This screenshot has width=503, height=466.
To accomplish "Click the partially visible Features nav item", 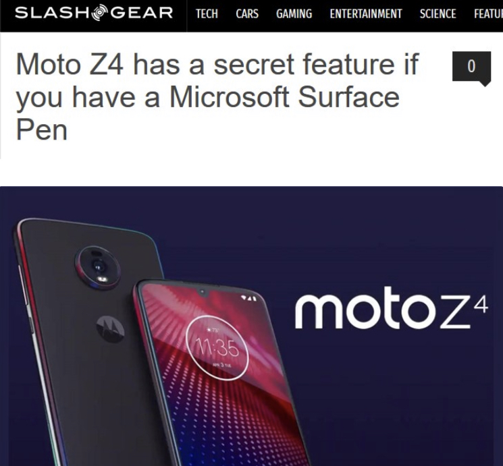I will pos(488,13).
